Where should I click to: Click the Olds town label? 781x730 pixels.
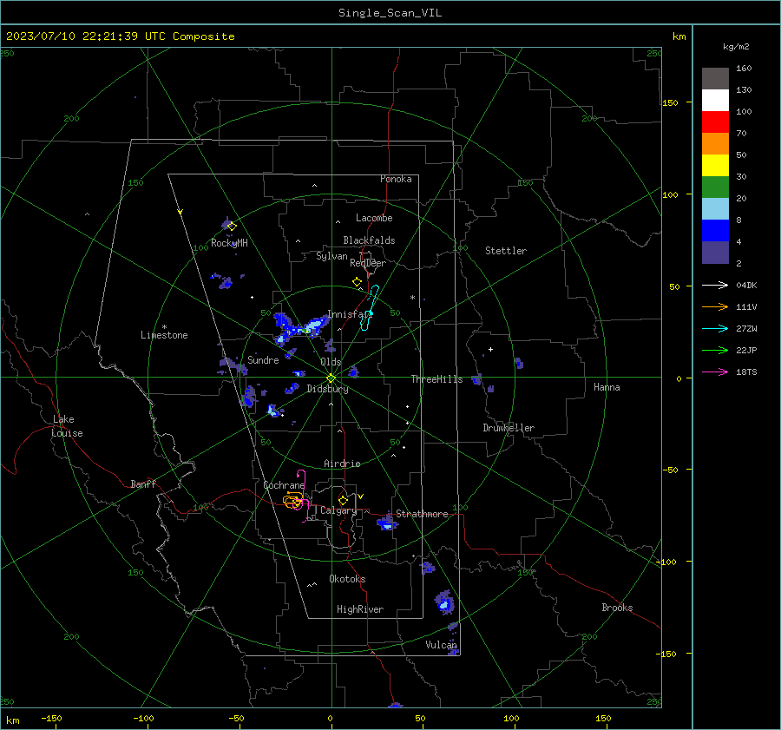tap(331, 362)
